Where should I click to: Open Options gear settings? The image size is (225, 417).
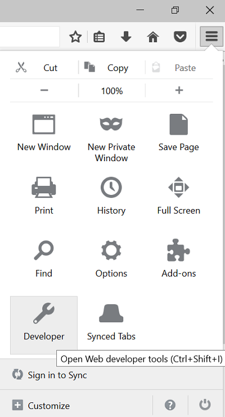[111, 258]
